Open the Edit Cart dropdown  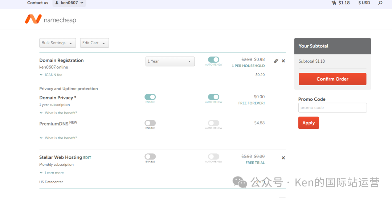pos(94,43)
